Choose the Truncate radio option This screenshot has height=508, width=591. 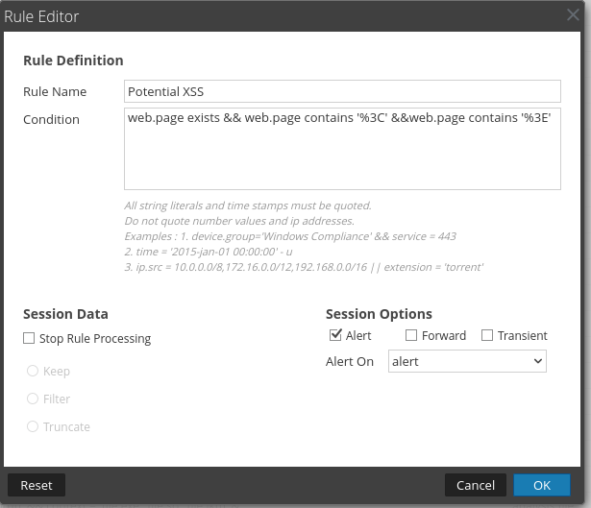click(x=33, y=426)
